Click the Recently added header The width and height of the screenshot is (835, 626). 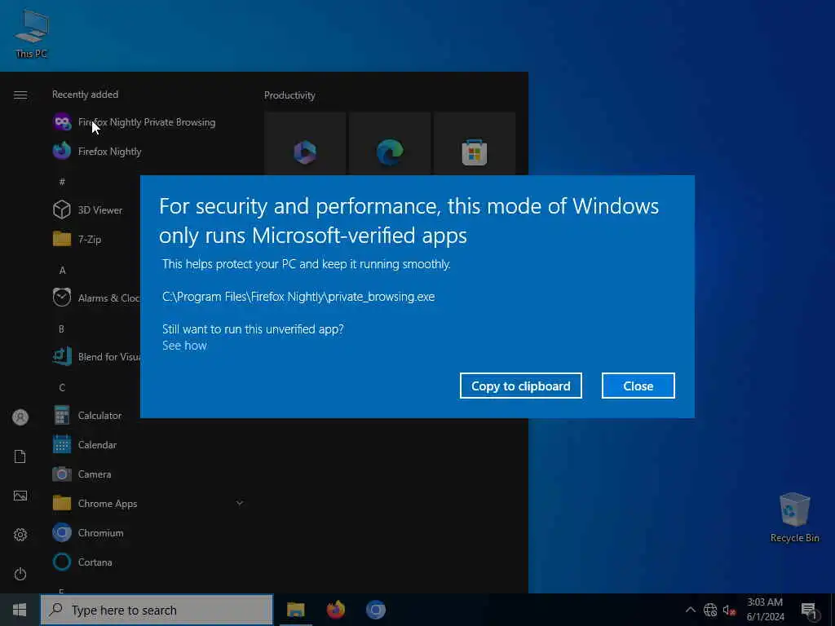coord(85,95)
